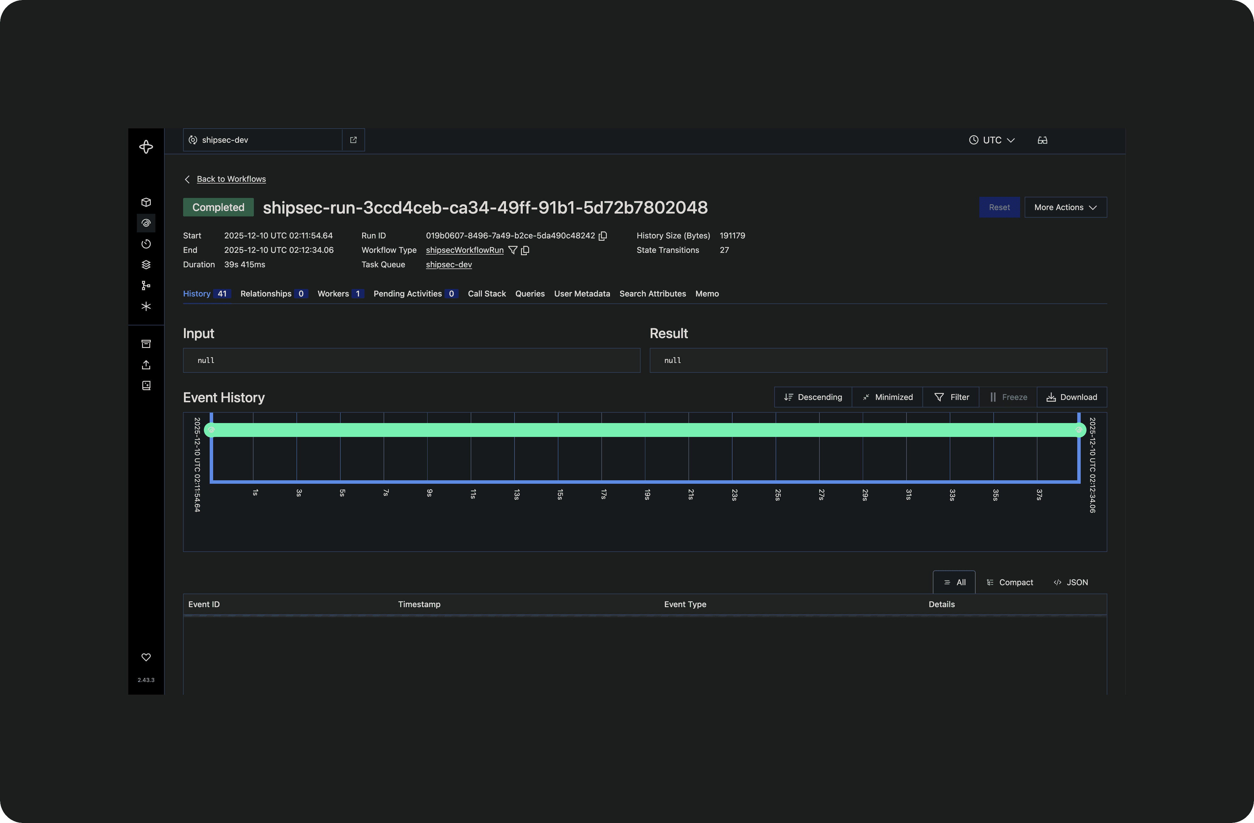Filter by shipsecWorkflowRun workflow type icon
The width and height of the screenshot is (1254, 823).
(x=512, y=251)
